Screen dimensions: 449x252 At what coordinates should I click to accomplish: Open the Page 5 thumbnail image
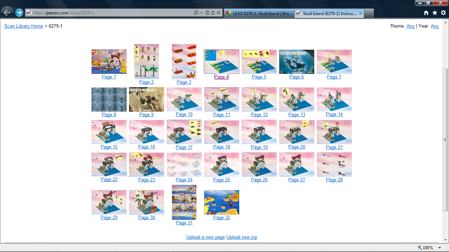coord(259,62)
